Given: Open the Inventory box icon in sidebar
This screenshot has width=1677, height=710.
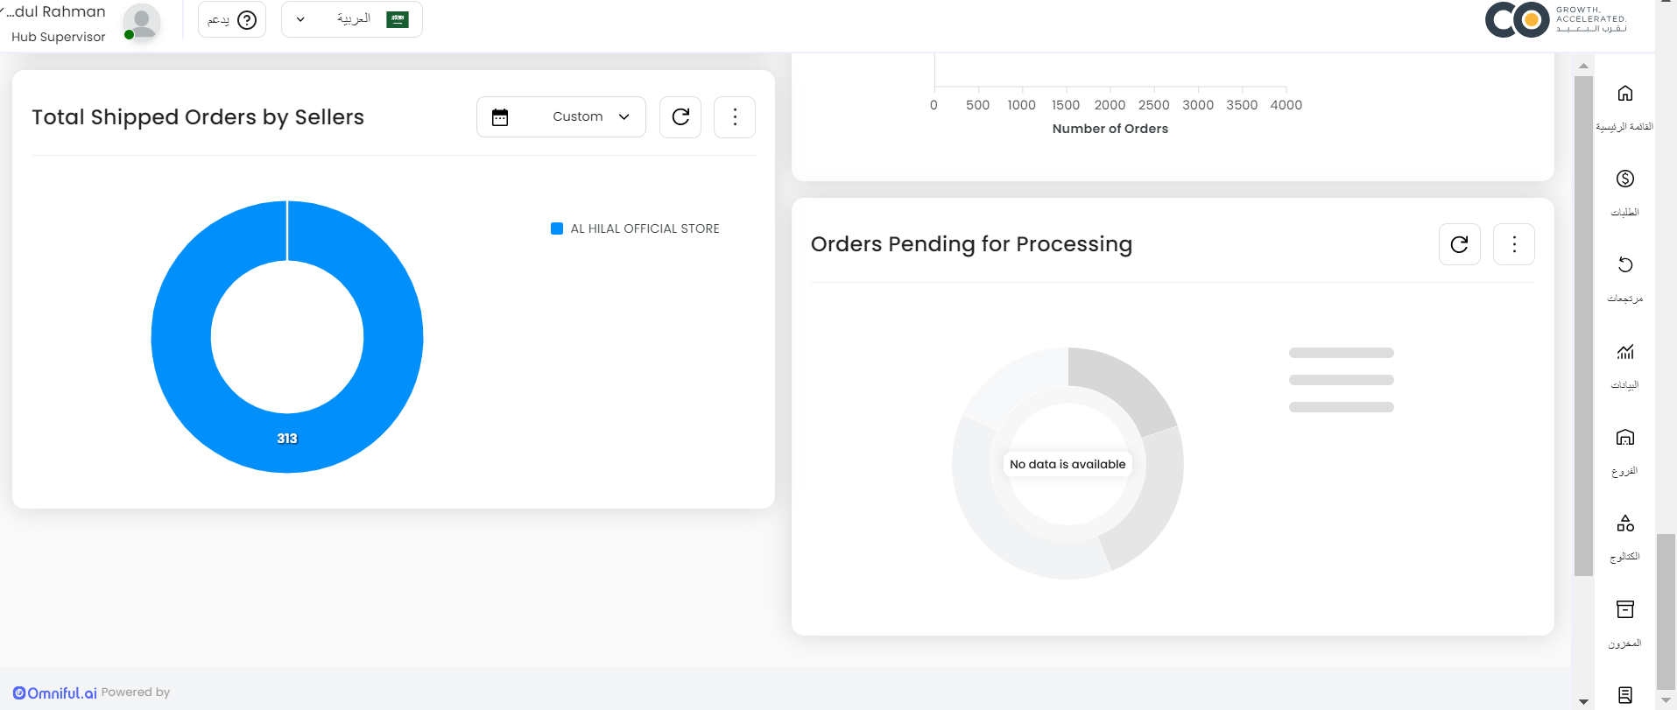Looking at the screenshot, I should [1624, 609].
